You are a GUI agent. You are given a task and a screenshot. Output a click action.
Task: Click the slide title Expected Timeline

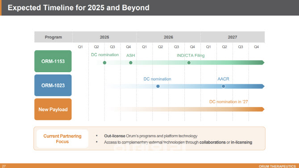tap(79, 8)
